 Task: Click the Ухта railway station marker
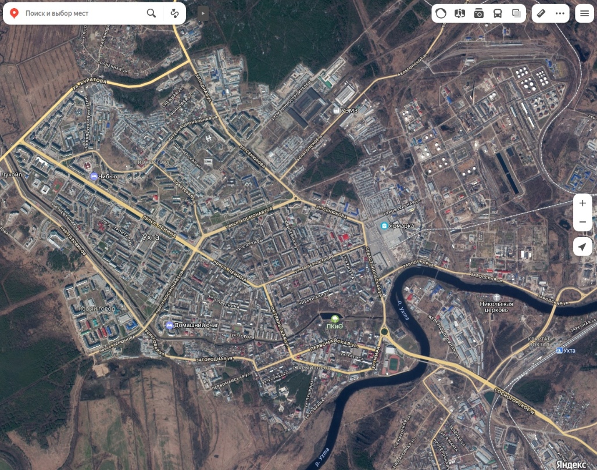click(559, 350)
